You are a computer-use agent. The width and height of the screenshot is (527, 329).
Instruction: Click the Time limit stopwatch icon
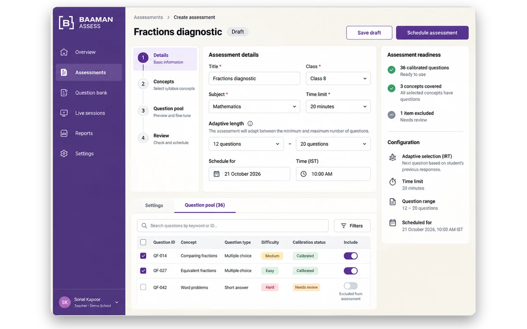coord(393,182)
